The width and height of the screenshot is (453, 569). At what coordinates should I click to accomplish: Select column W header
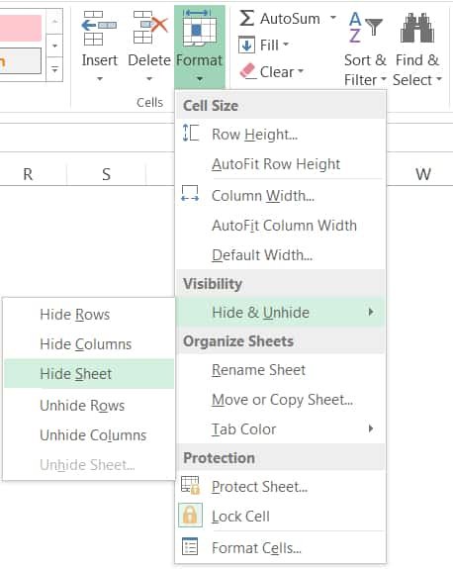[423, 174]
